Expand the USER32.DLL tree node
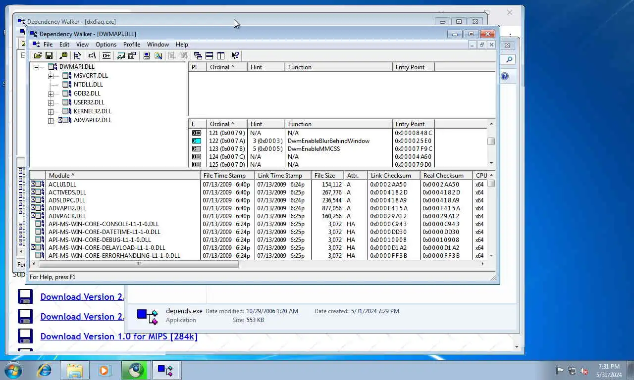 tap(51, 103)
